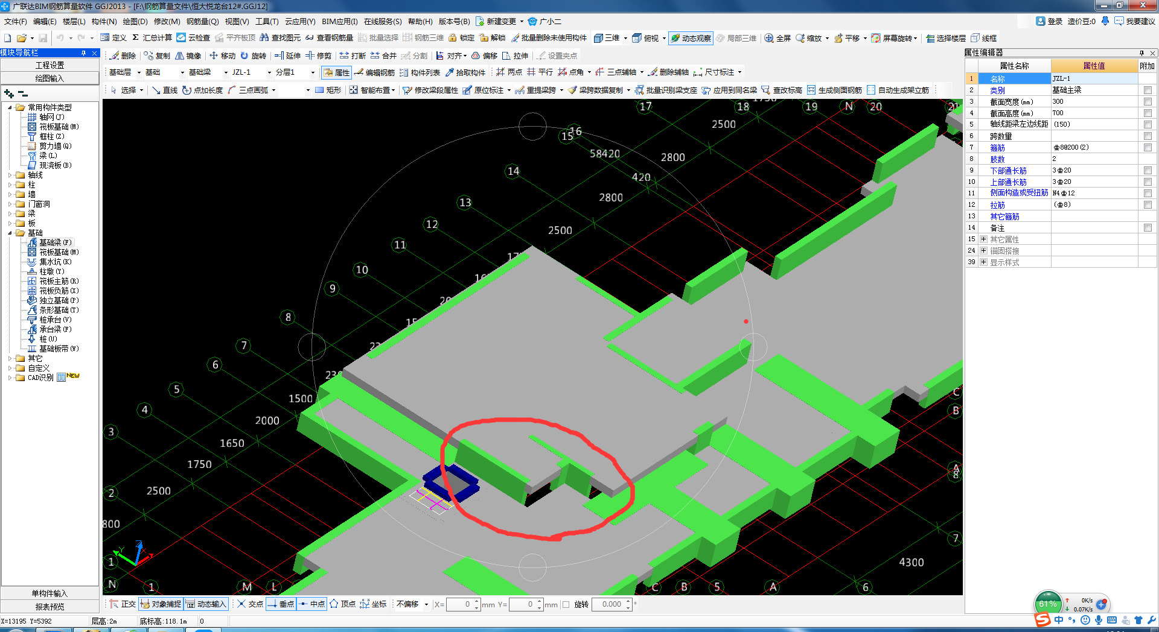Open the 基础层 floor dropdown
The height and width of the screenshot is (632, 1159).
click(x=139, y=72)
